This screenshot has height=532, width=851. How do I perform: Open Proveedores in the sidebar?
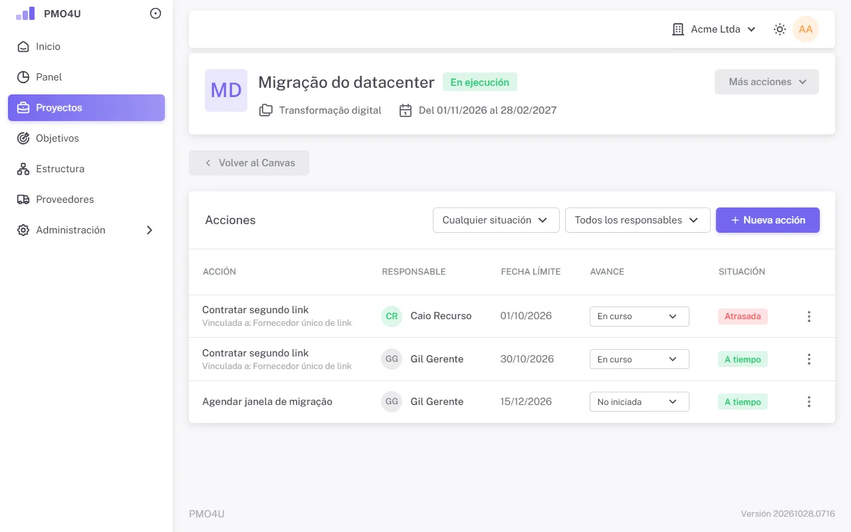click(x=86, y=199)
